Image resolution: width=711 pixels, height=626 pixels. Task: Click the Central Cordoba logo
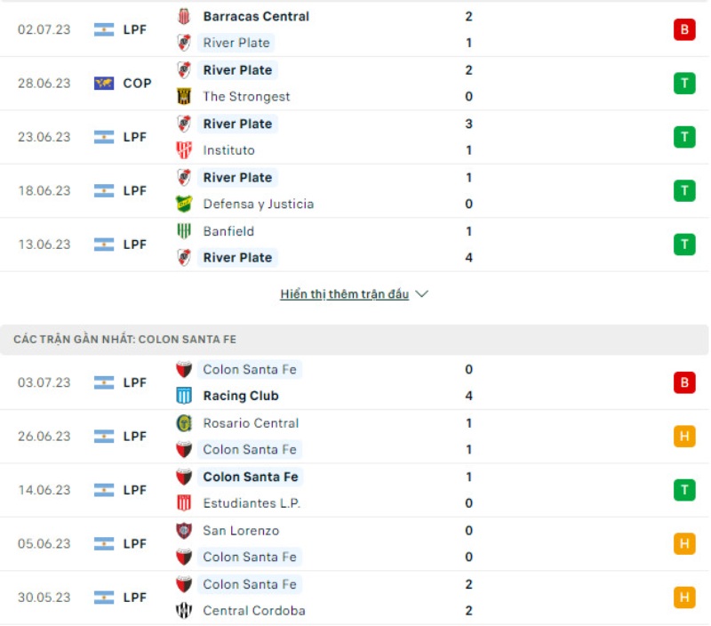click(x=185, y=611)
